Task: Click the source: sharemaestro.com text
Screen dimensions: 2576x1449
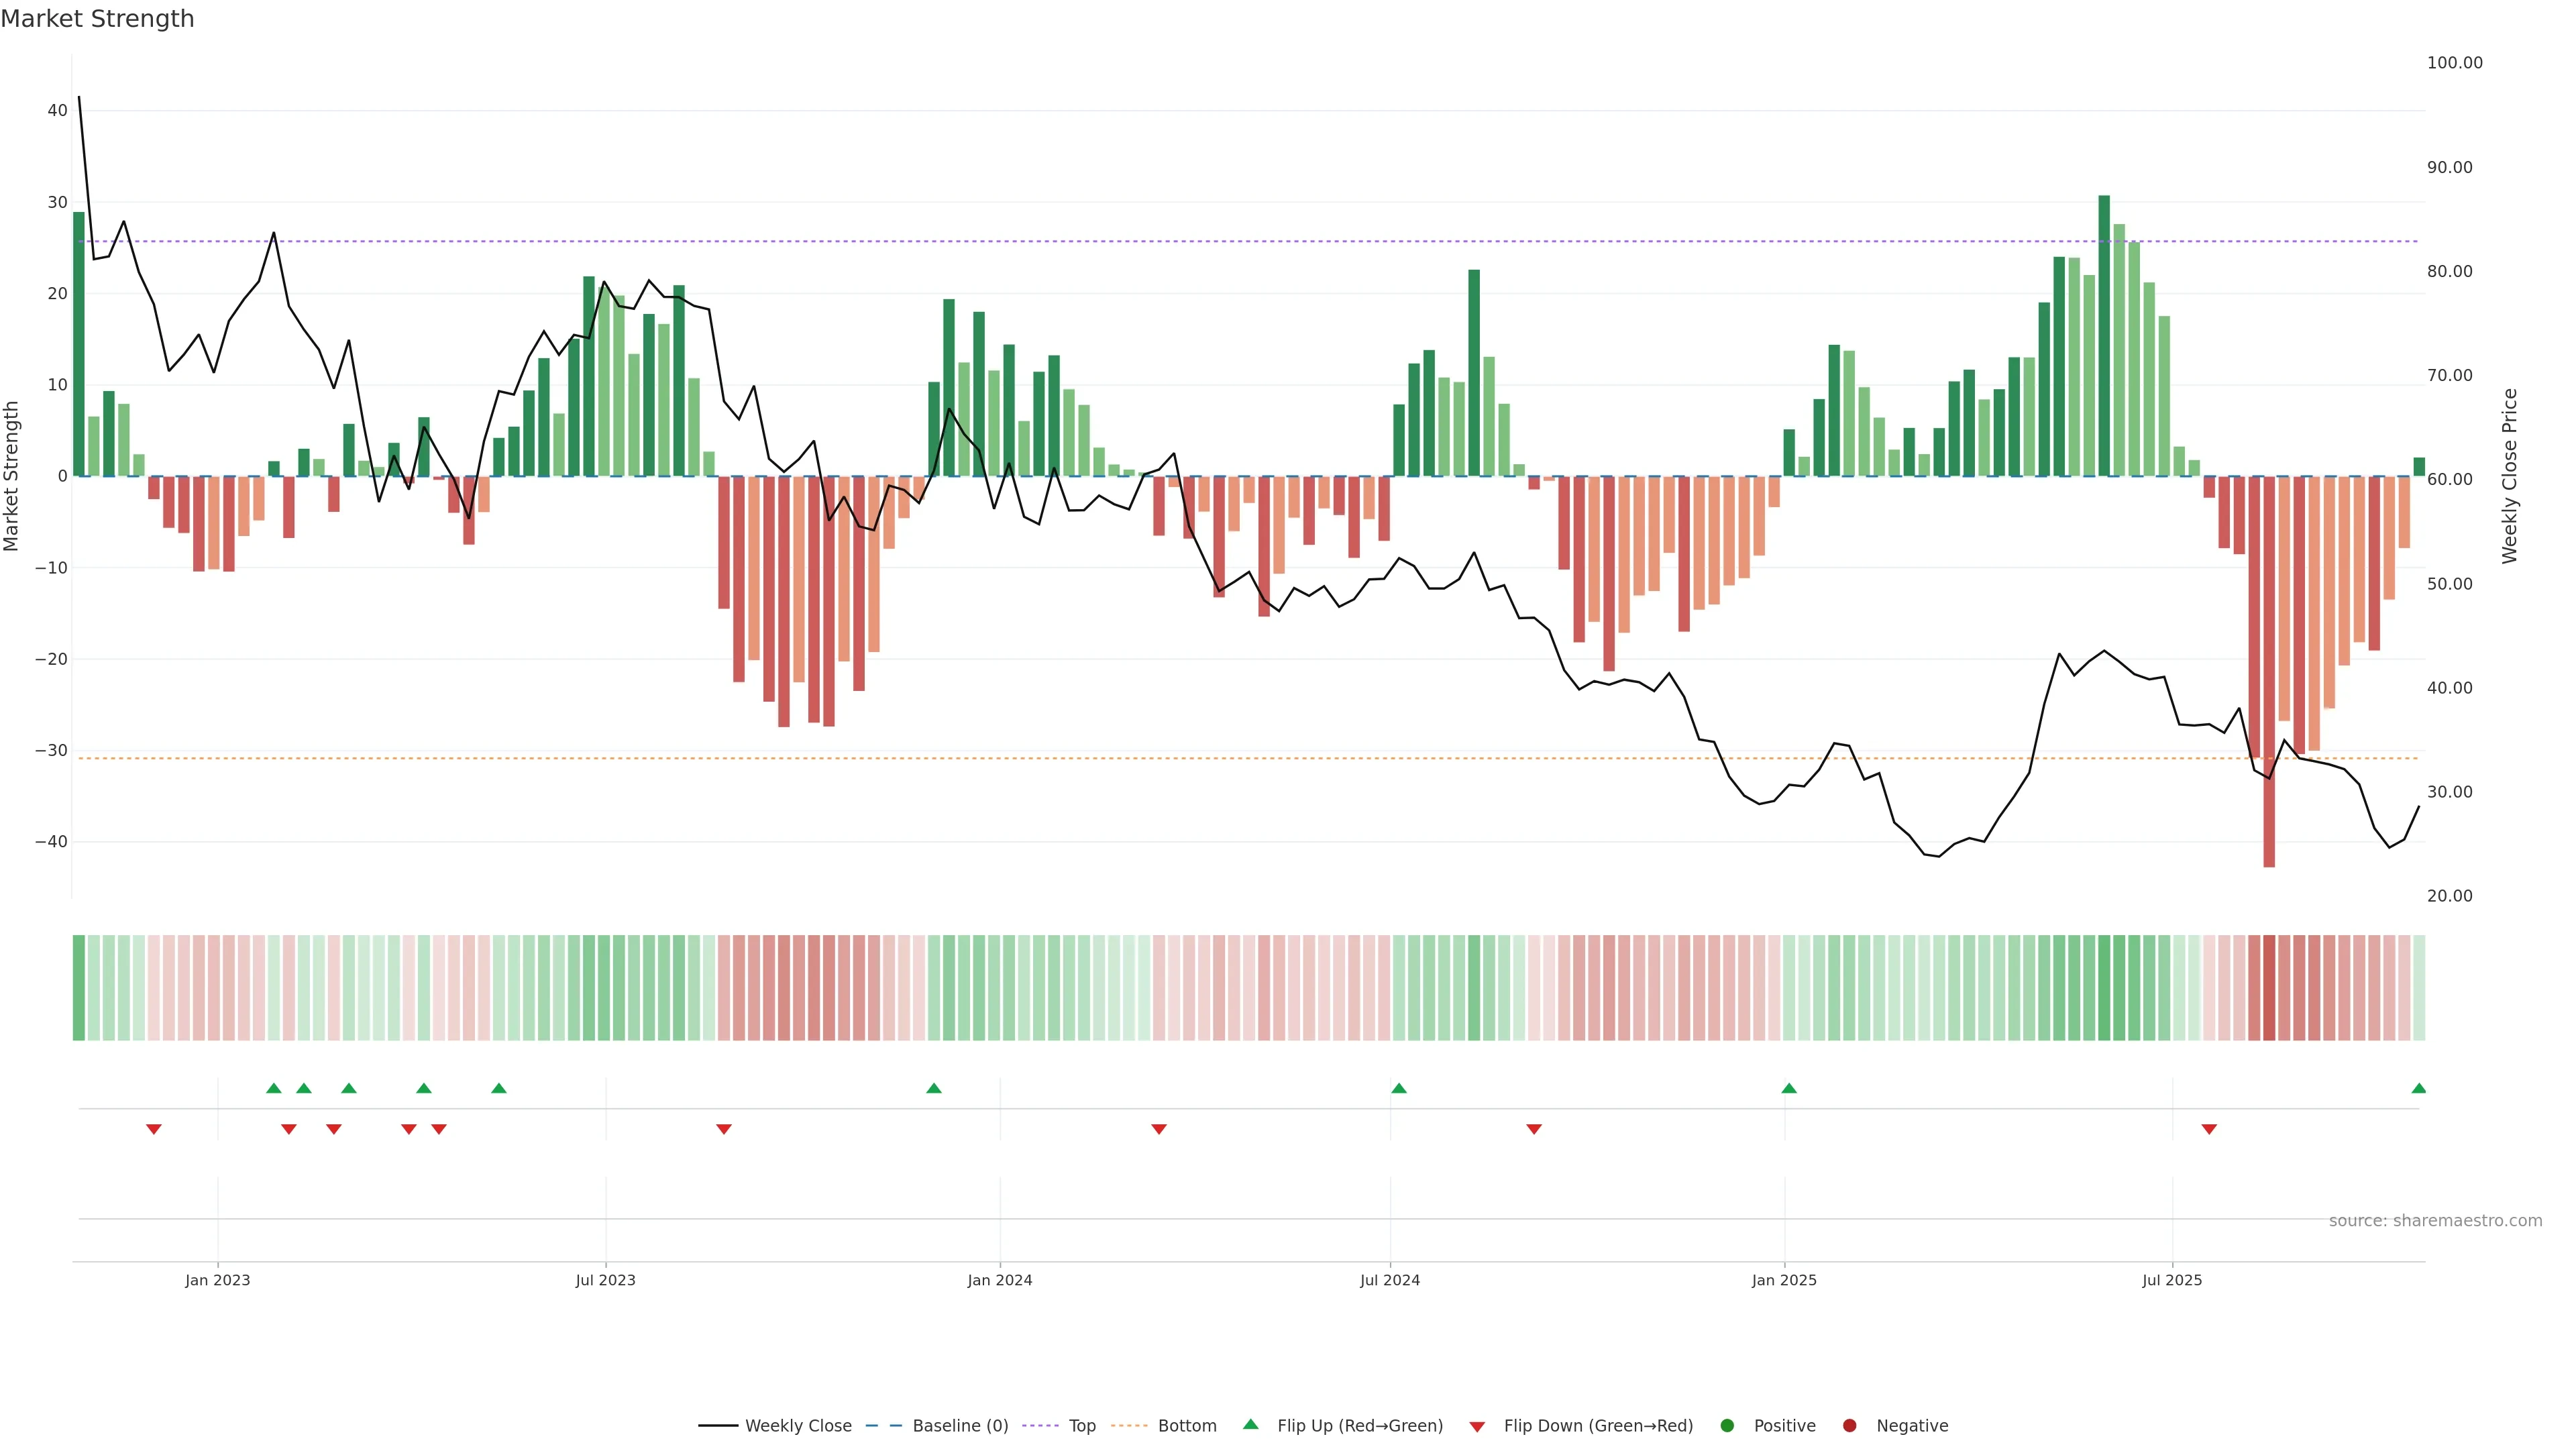Action: (x=2435, y=1220)
